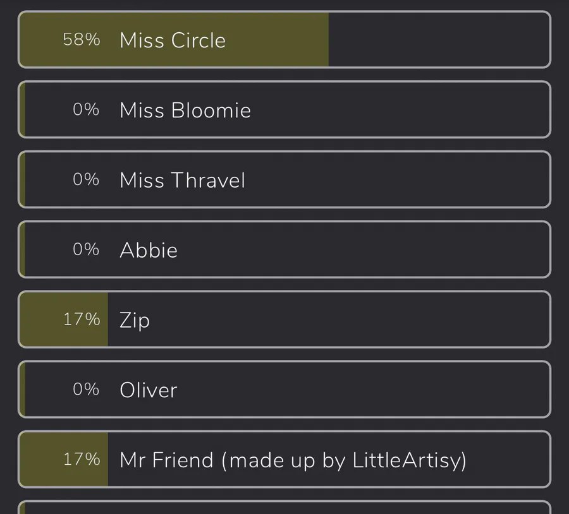
Task: Click the 58% label on Miss Circle
Action: [x=82, y=40]
